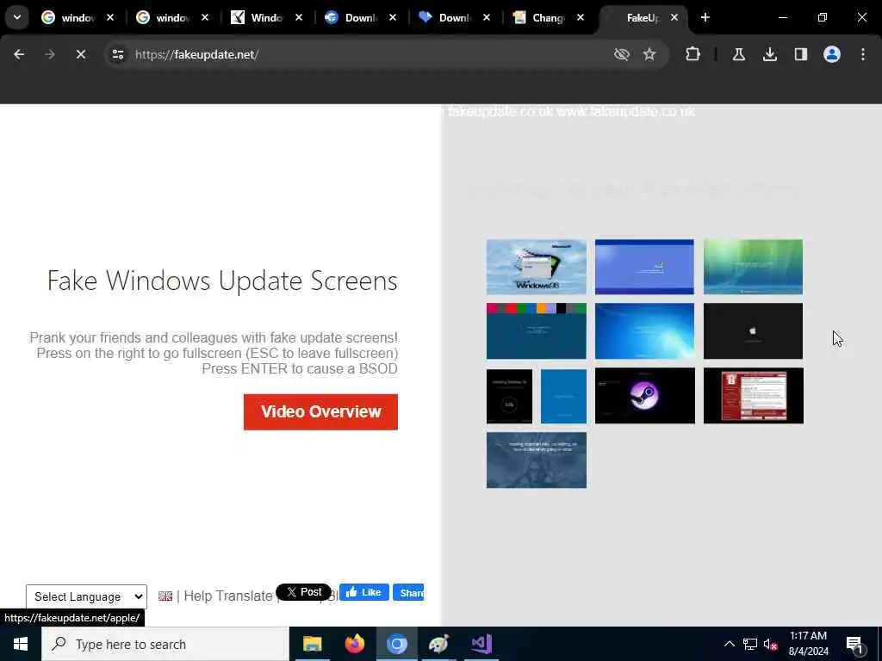View site information icon in address bar
Viewport: 882px width, 661px height.
[117, 54]
